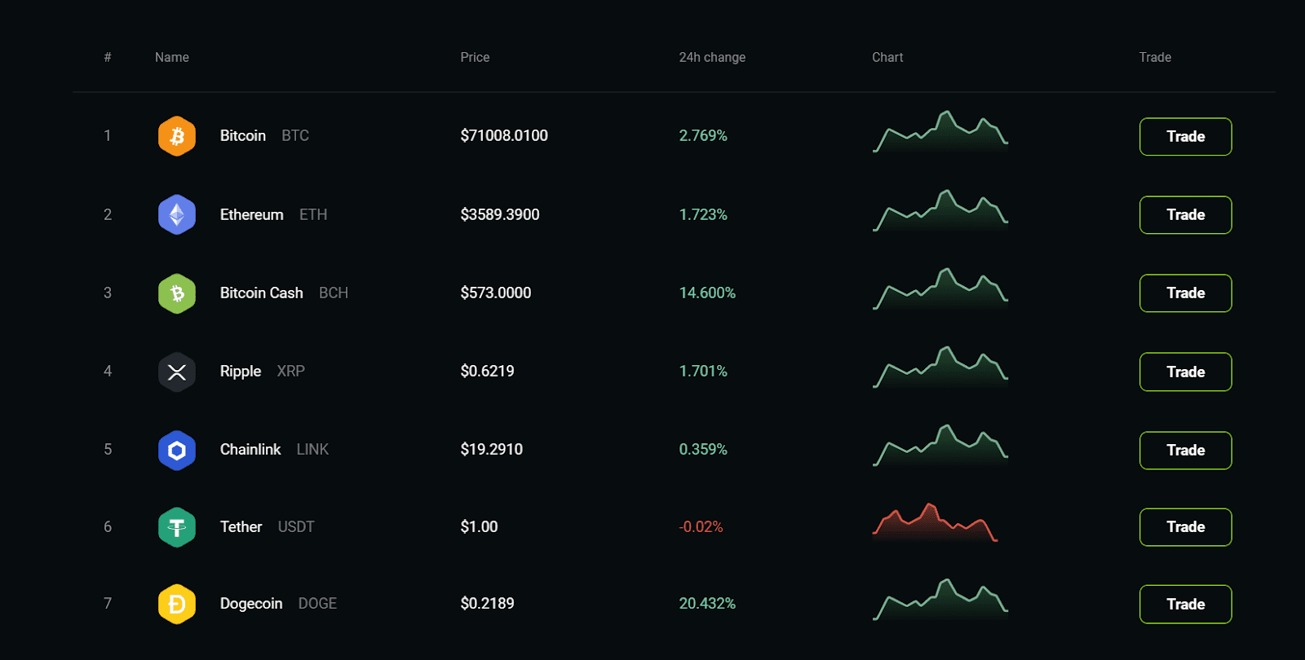Click the XRP ticker symbol

pyautogui.click(x=291, y=371)
